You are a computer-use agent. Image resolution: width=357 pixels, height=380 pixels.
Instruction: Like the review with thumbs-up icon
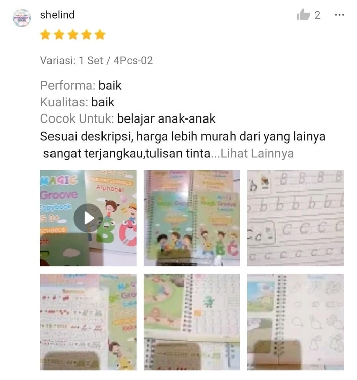tap(303, 14)
